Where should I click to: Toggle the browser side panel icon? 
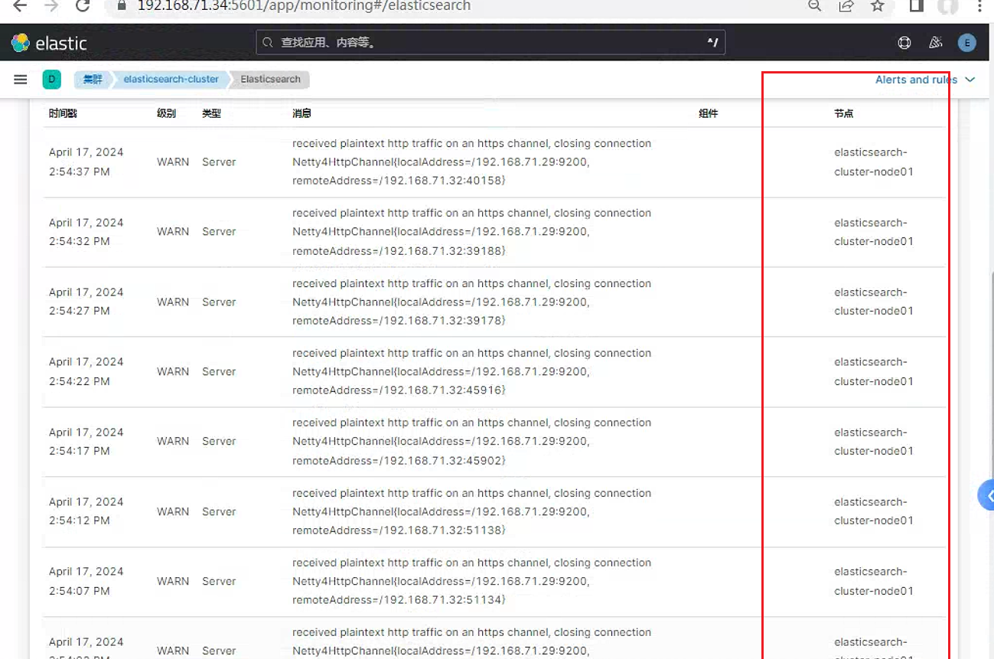point(916,6)
